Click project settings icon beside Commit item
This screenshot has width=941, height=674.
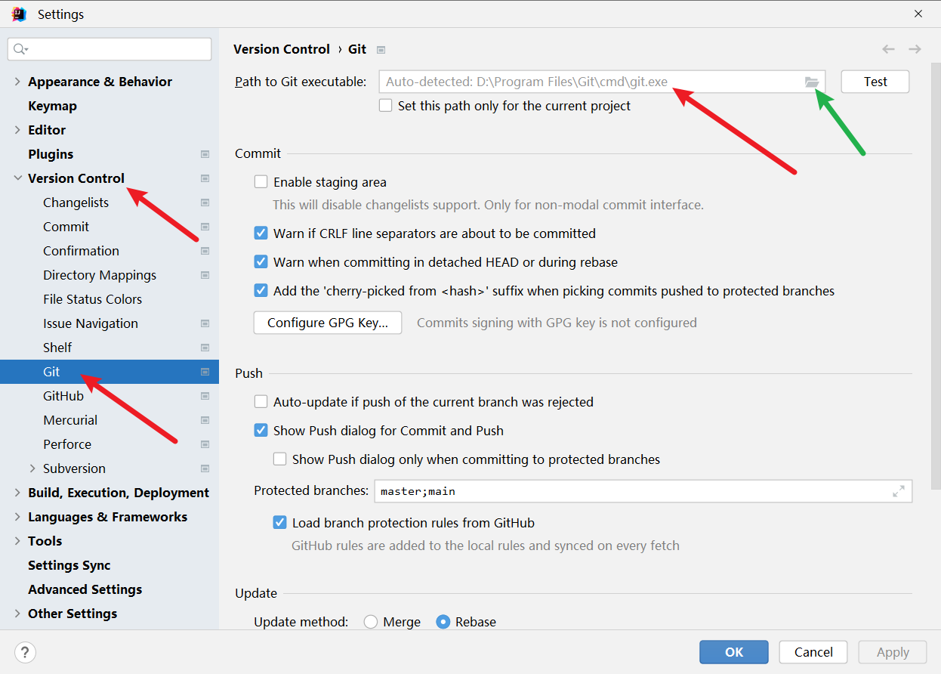tap(205, 227)
